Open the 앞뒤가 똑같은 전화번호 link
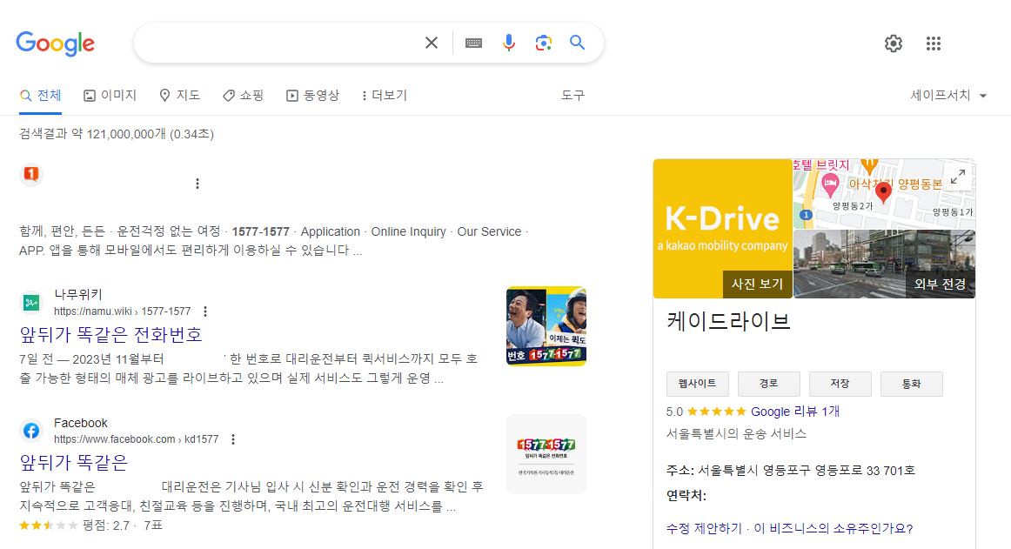1011x549 pixels. (x=110, y=334)
